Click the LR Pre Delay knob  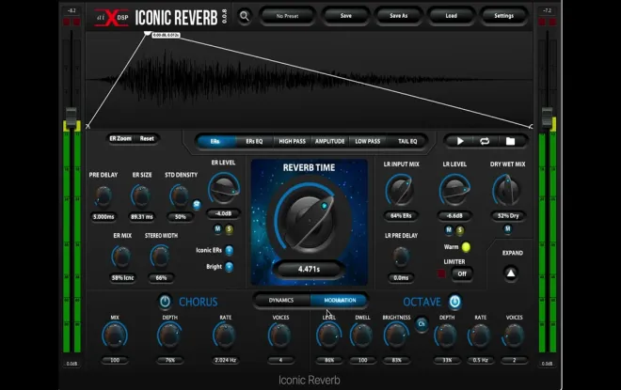click(x=401, y=257)
